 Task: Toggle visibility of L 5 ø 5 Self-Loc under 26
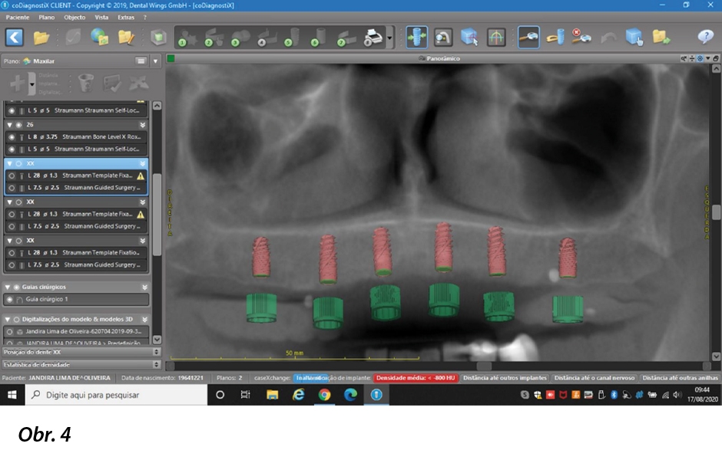(12, 149)
